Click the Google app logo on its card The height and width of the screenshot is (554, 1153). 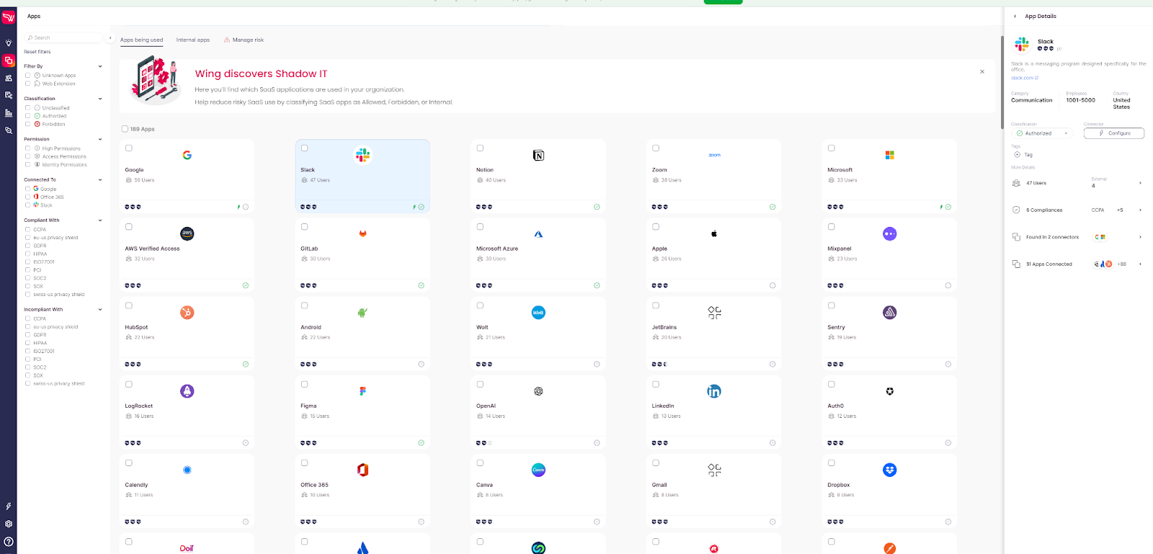(187, 155)
